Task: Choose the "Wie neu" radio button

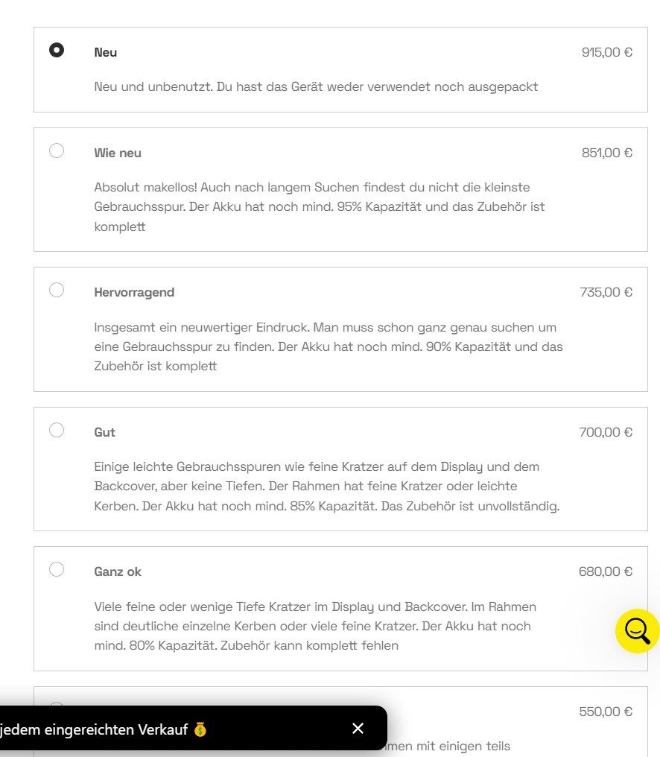Action: click(x=57, y=151)
